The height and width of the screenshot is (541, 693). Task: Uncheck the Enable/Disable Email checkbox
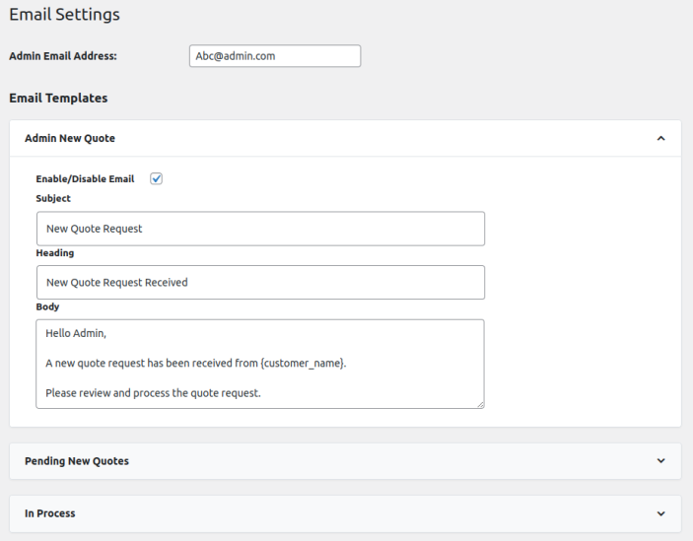[156, 178]
